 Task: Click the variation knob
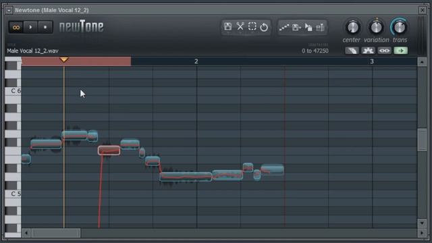(376, 27)
